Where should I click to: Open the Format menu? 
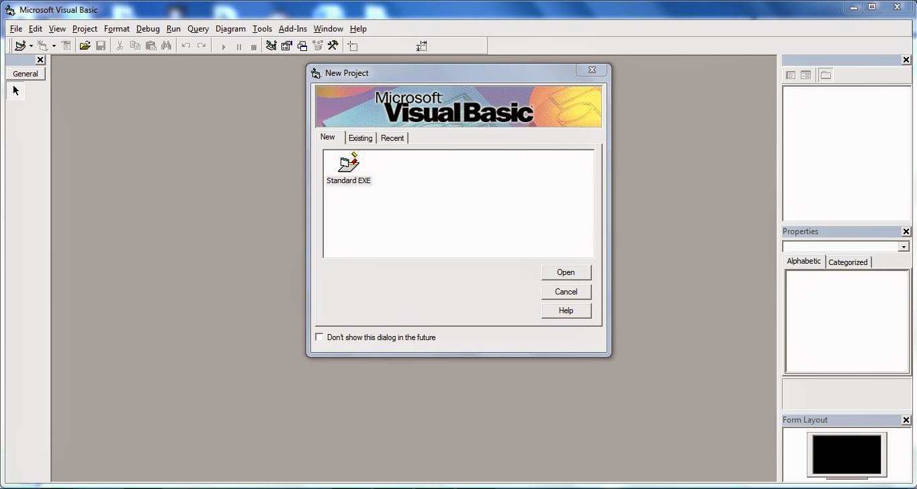coord(117,29)
